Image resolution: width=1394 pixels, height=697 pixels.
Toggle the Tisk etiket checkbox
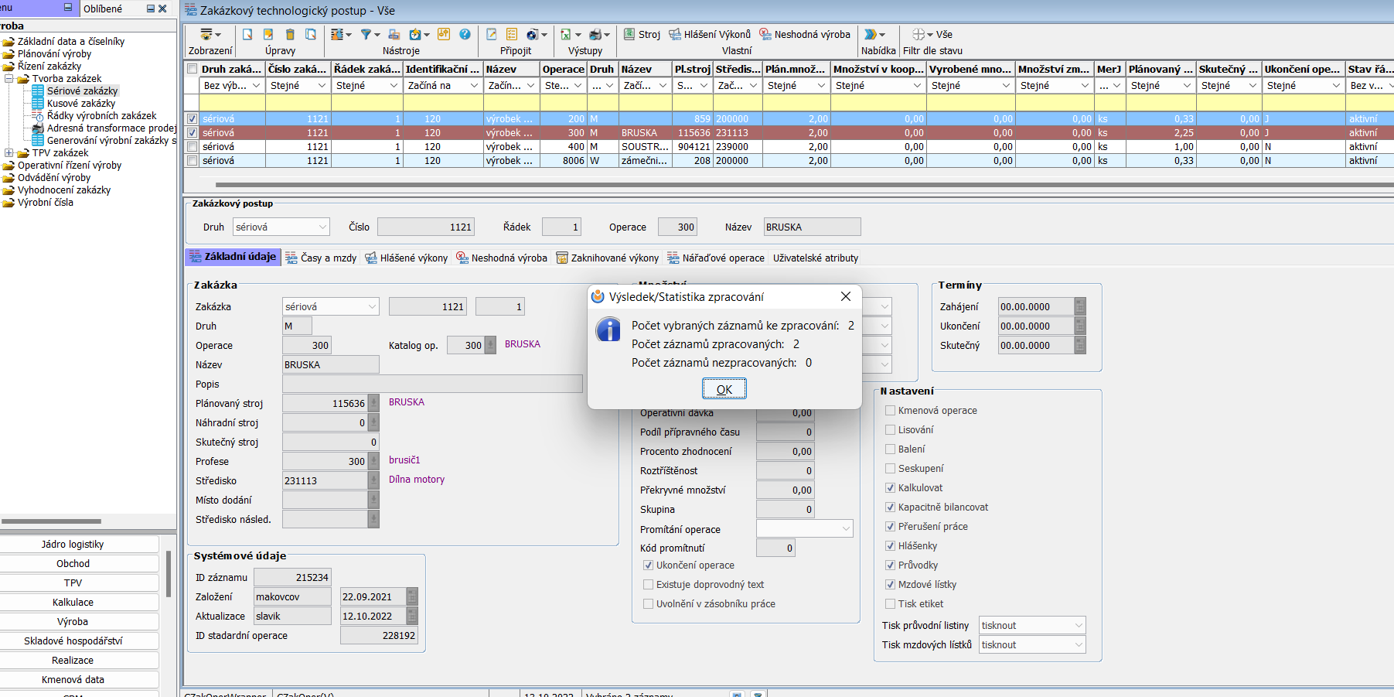(x=890, y=604)
